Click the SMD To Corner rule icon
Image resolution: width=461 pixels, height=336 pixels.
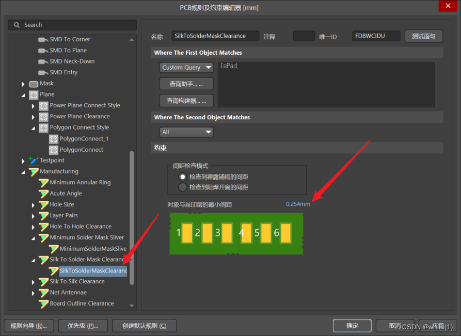coord(43,39)
